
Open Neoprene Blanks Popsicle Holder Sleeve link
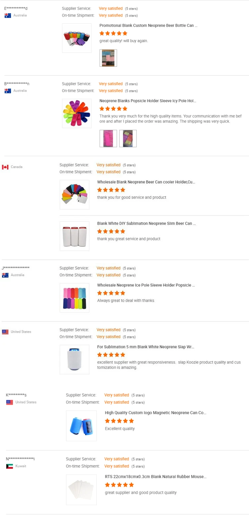(148, 101)
